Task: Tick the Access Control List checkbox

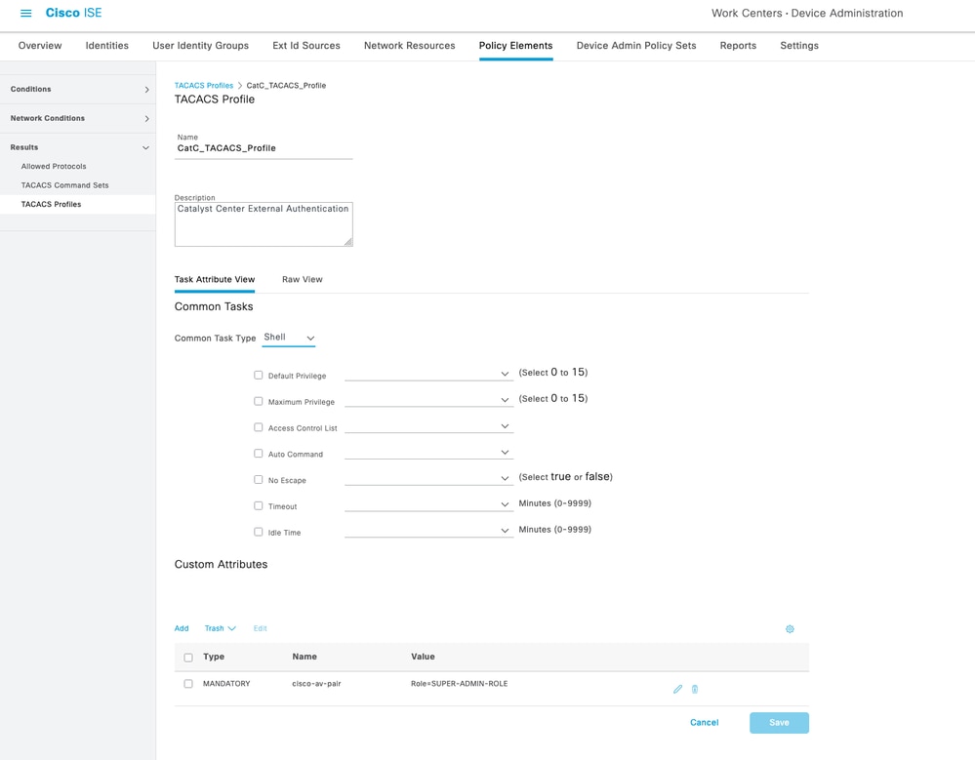Action: pyautogui.click(x=258, y=427)
